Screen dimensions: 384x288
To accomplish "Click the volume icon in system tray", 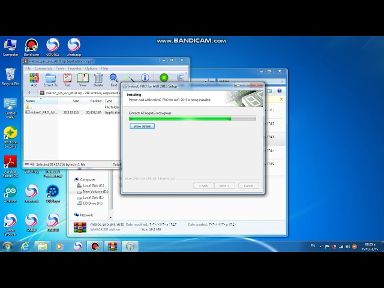I will [347, 247].
